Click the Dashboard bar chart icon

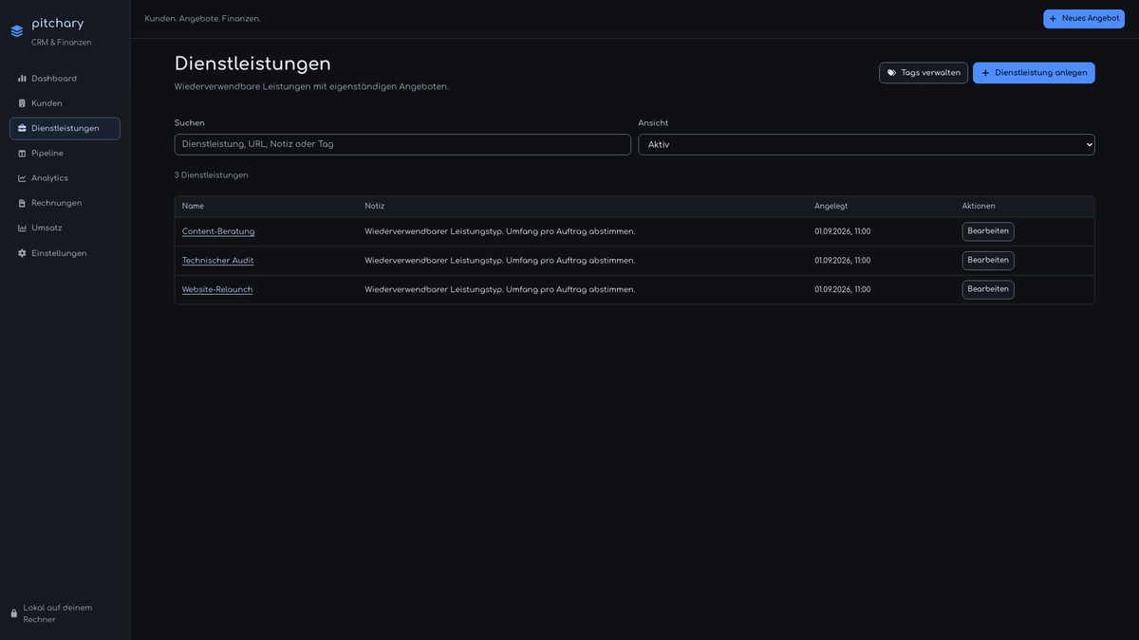pos(22,79)
